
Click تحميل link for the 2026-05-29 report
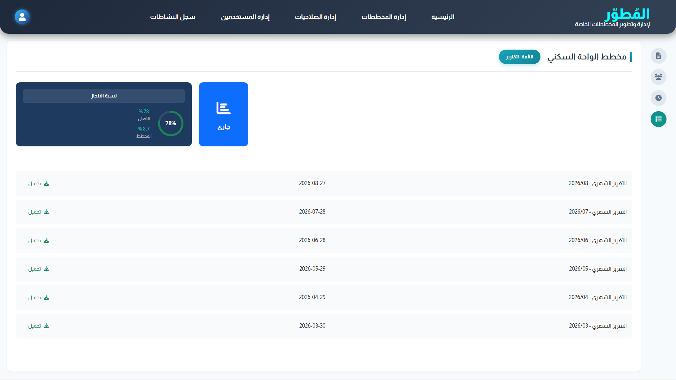(x=35, y=269)
